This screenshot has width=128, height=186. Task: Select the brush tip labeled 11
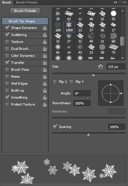tap(80, 16)
